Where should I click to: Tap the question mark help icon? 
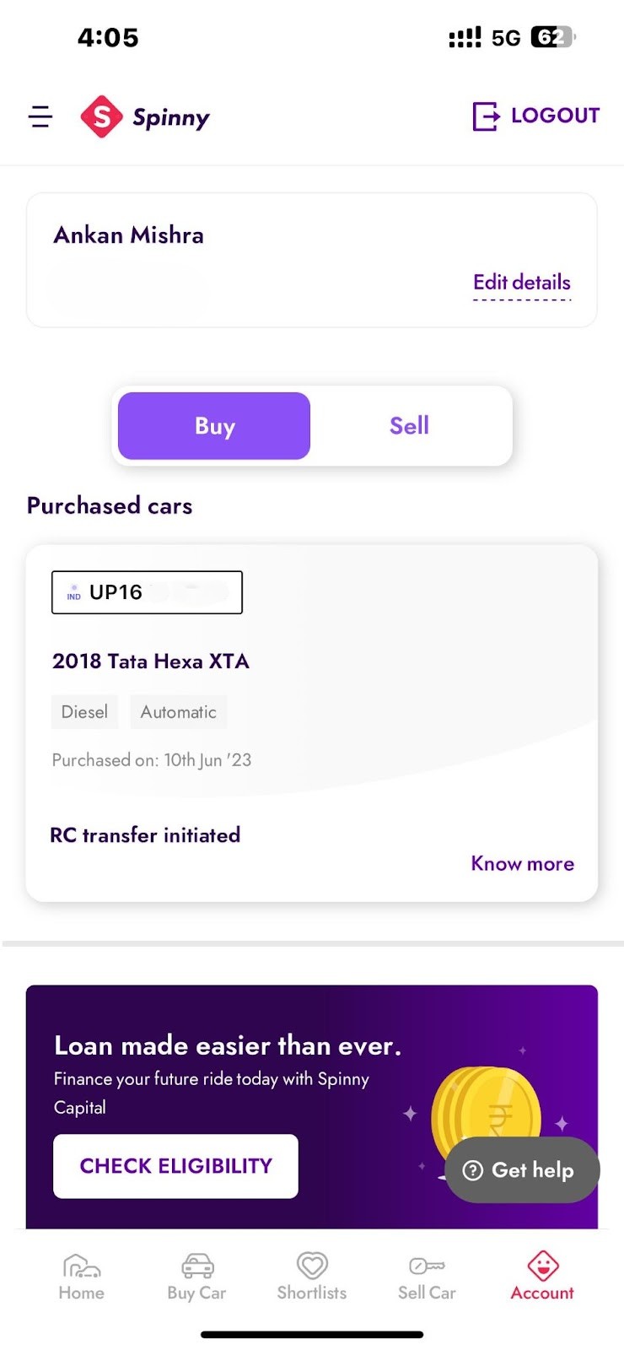[x=473, y=1170]
